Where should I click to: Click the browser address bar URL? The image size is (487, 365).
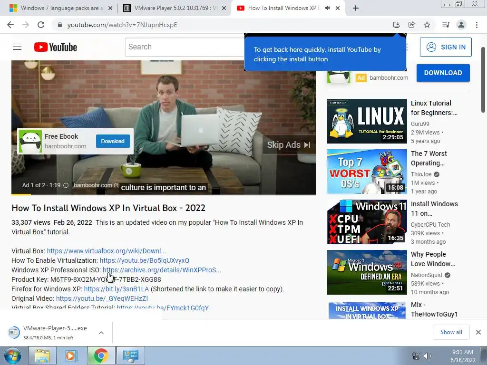(122, 25)
